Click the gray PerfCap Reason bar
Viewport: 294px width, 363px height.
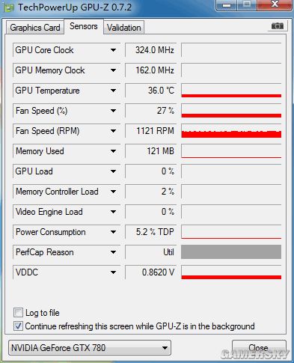click(231, 252)
